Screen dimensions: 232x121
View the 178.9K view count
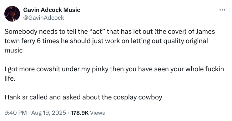[80, 113]
